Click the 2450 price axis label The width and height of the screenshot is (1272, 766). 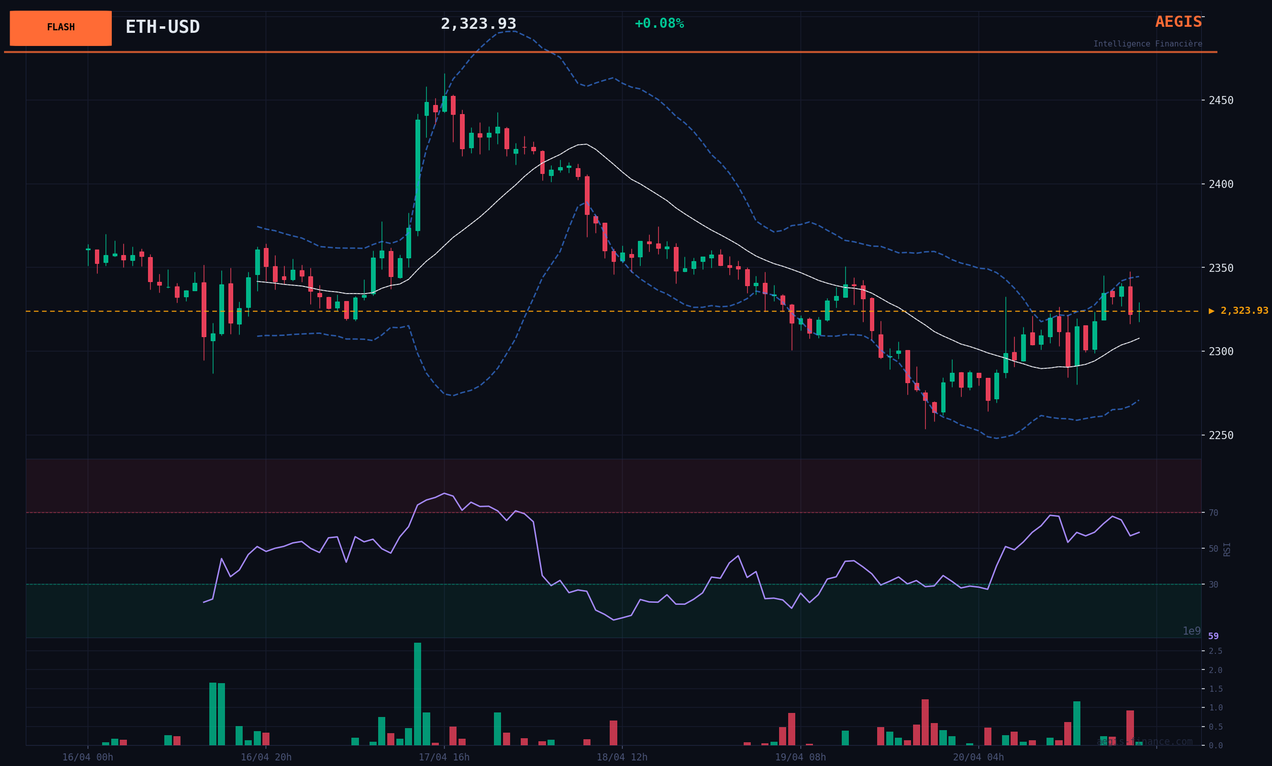1220,100
